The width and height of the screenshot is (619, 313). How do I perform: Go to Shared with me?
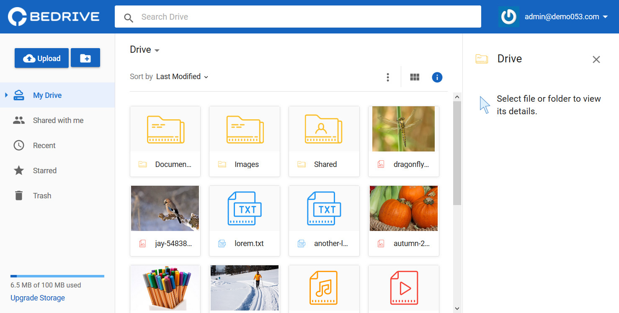[57, 120]
